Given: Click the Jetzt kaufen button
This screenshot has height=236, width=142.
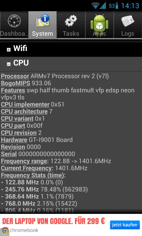Looking at the screenshot, I should click(125, 225).
